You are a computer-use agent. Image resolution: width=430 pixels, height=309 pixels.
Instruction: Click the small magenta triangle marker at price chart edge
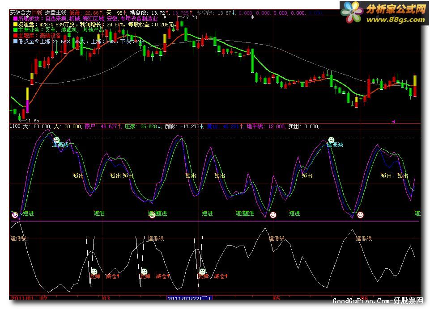393,121
